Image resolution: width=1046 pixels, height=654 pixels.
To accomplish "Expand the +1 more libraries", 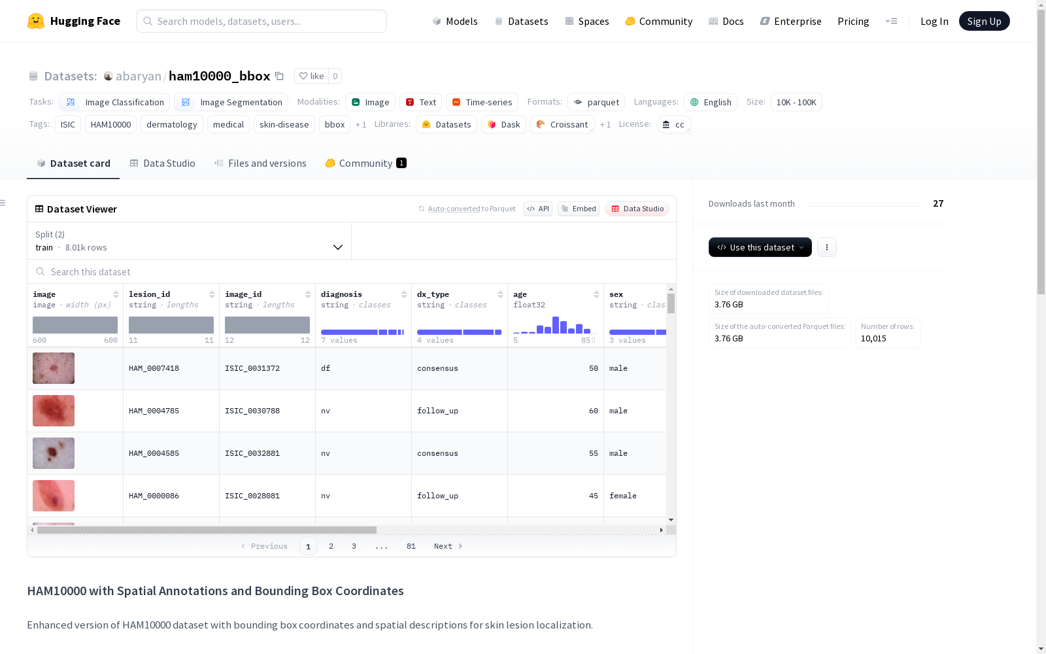I will tap(605, 124).
